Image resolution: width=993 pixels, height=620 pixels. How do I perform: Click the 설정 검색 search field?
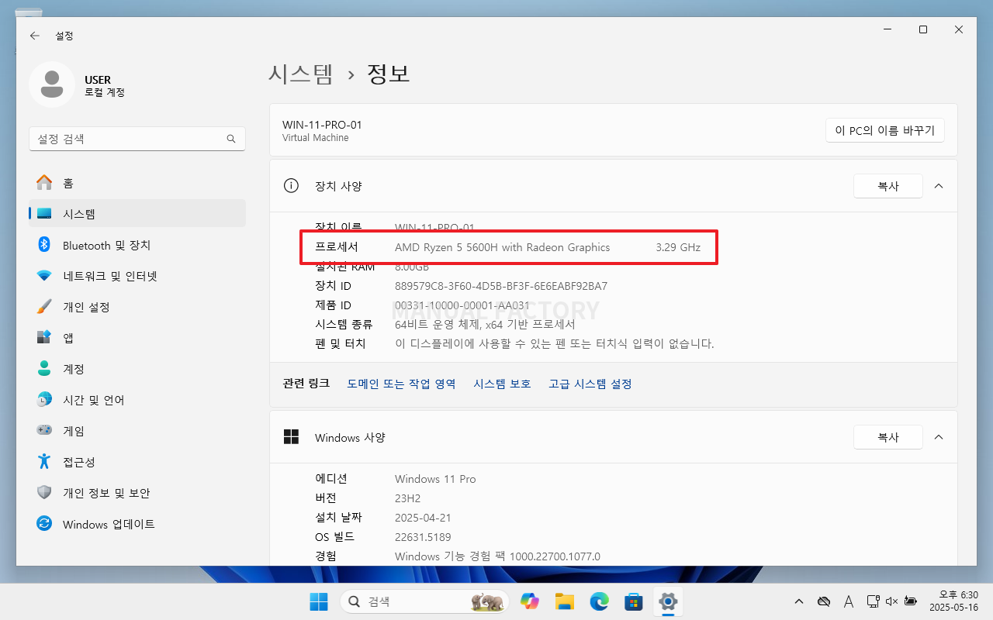tap(137, 138)
